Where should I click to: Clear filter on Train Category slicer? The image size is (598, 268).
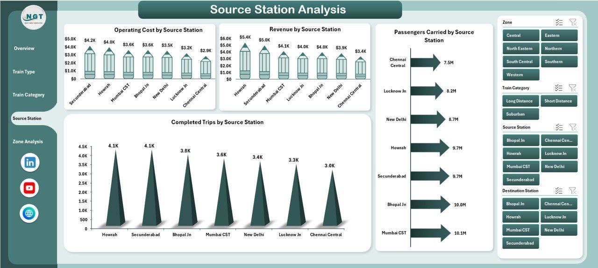coord(573,88)
